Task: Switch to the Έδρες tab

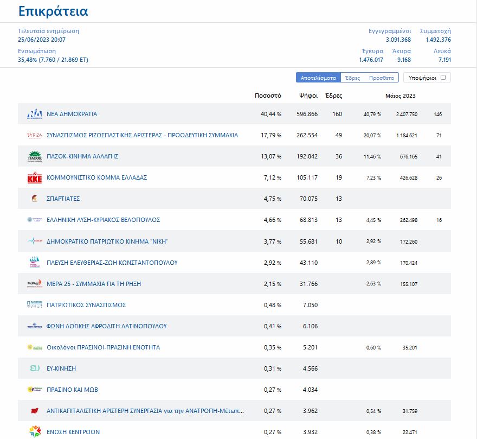Action: pyautogui.click(x=352, y=78)
